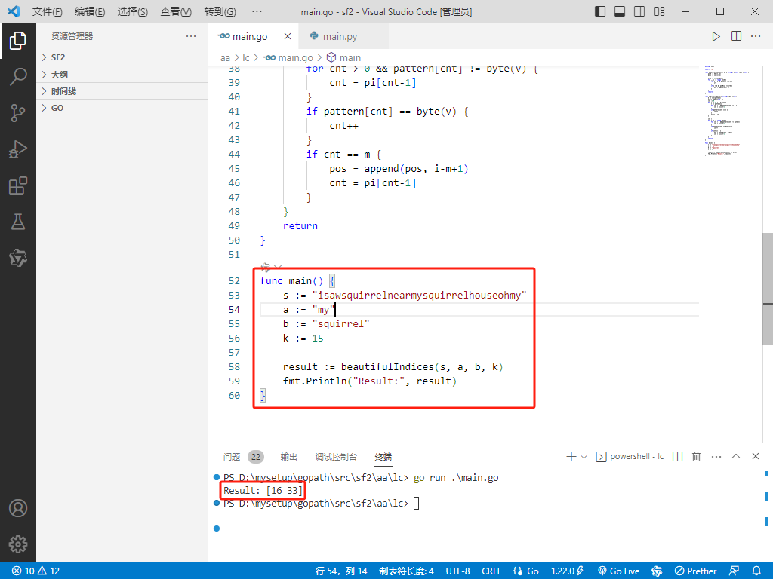Click the lc breadcrumb segment
The height and width of the screenshot is (579, 773).
click(246, 57)
